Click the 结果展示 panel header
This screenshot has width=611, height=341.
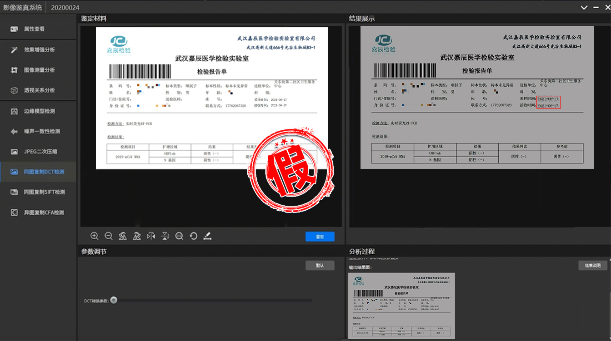point(362,19)
